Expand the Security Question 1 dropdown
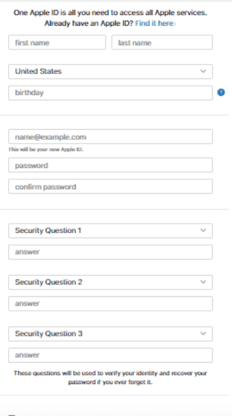 click(x=111, y=231)
